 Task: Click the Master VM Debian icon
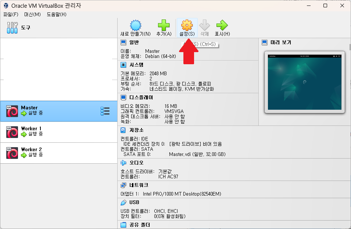[12, 111]
